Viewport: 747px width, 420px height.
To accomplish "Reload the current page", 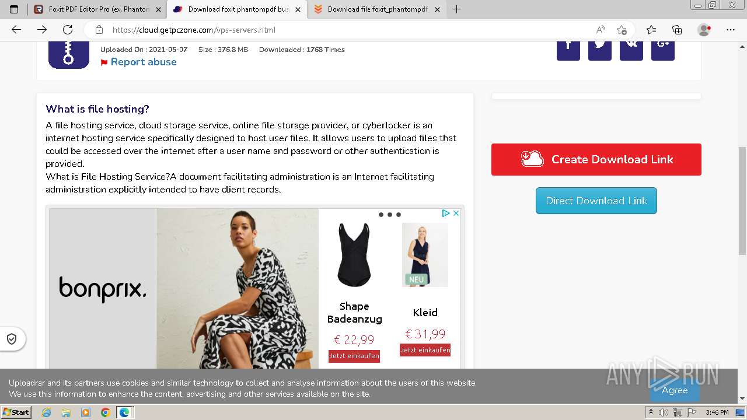I will [x=68, y=30].
